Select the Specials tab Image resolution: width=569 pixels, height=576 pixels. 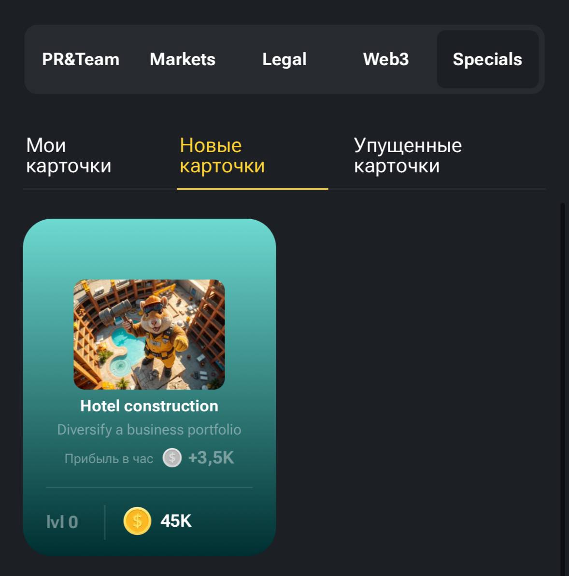pos(487,59)
